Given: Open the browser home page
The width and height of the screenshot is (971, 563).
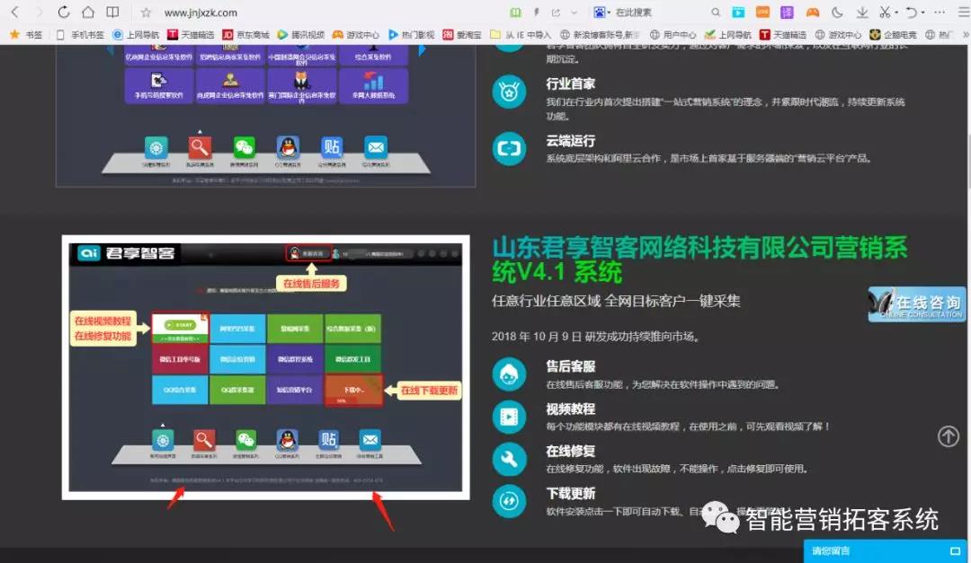Looking at the screenshot, I should point(88,12).
